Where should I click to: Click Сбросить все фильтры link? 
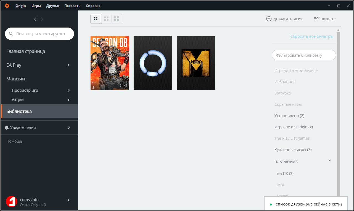pos(312,36)
